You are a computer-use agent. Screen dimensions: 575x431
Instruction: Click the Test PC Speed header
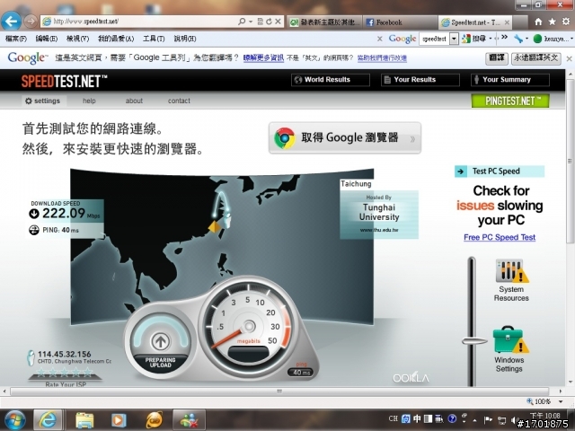(x=500, y=172)
